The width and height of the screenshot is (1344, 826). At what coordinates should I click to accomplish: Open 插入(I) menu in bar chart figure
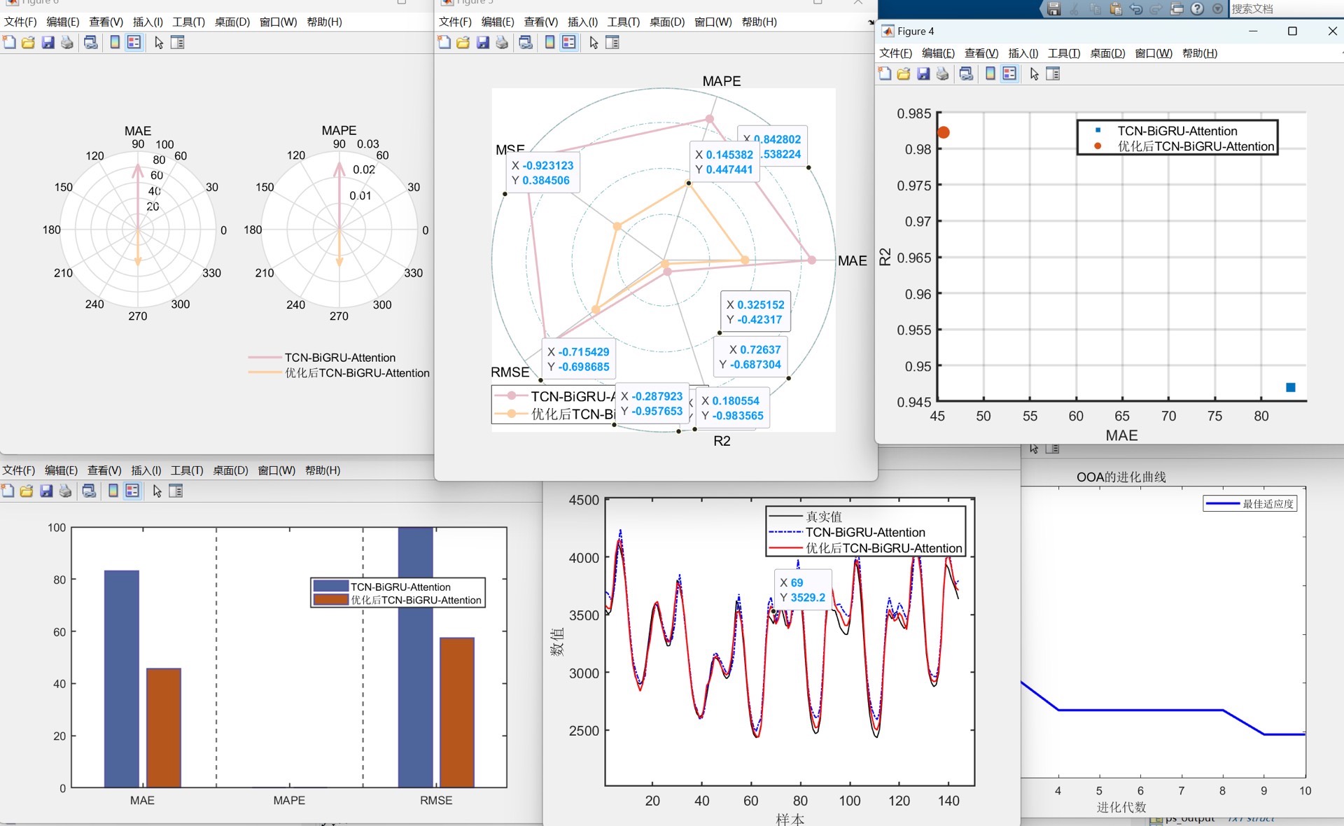(x=146, y=470)
